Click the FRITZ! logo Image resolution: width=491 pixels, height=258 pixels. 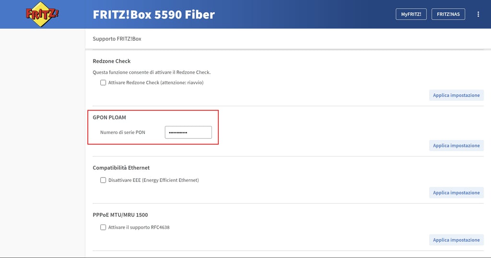click(x=42, y=14)
